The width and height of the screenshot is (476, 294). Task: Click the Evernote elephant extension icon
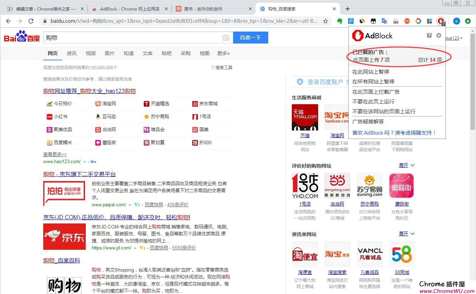(x=340, y=21)
